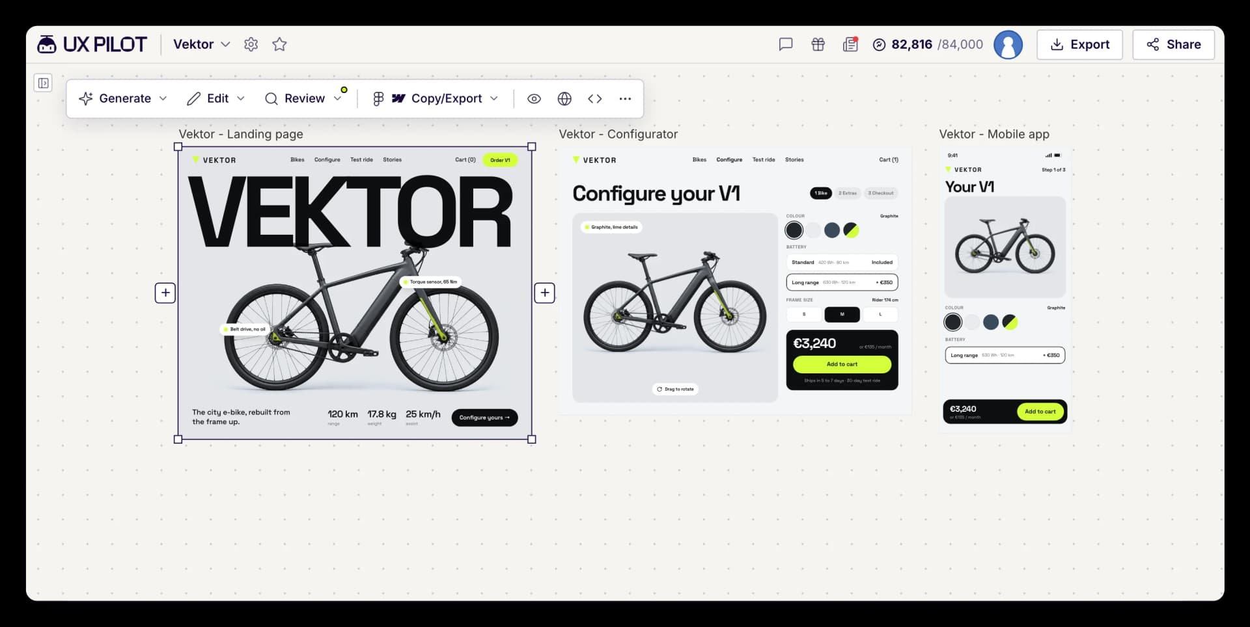
Task: Add screen right of Landing page
Action: pos(545,293)
